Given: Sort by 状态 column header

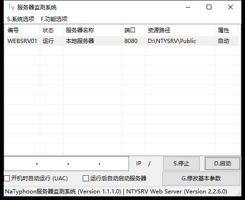Looking at the screenshot, I should click(x=51, y=30).
